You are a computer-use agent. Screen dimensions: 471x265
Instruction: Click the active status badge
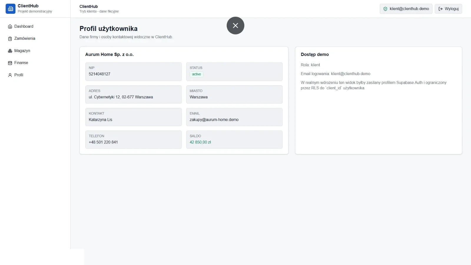coord(196,74)
